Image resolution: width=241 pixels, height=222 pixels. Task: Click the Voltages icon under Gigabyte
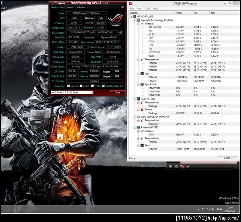pyautogui.click(x=142, y=24)
